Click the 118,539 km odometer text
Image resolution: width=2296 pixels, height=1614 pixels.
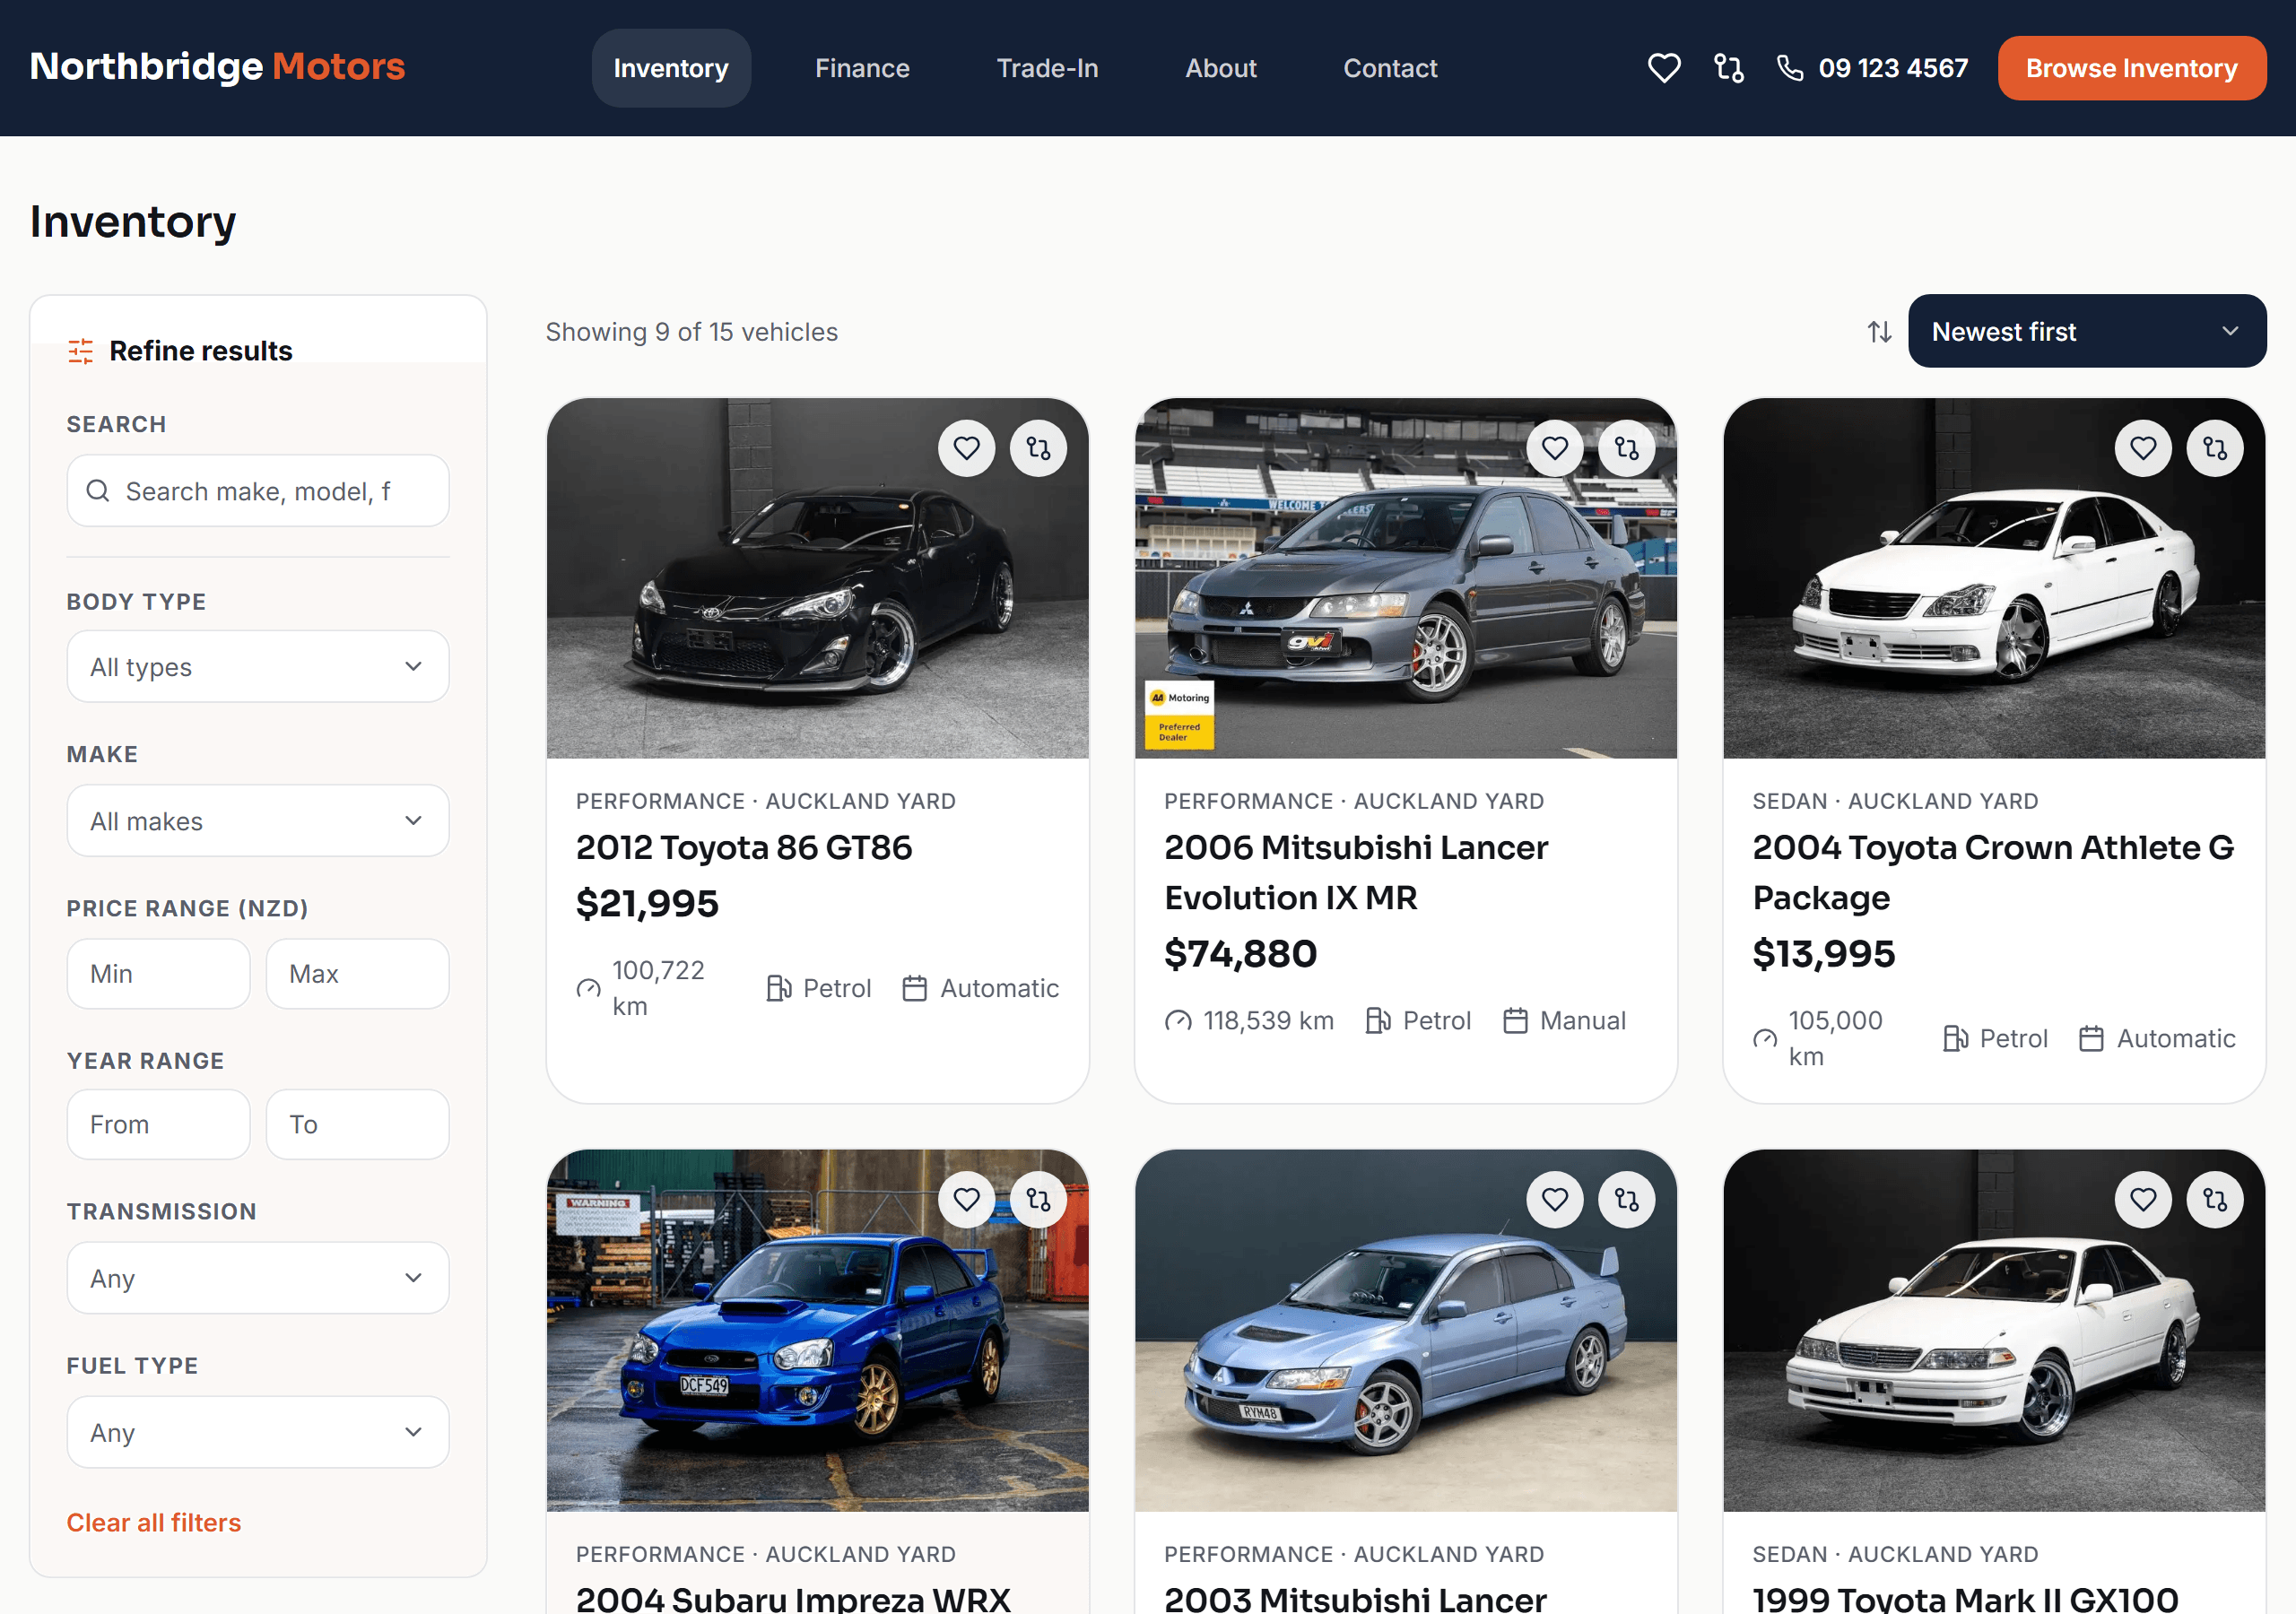pyautogui.click(x=1267, y=1020)
